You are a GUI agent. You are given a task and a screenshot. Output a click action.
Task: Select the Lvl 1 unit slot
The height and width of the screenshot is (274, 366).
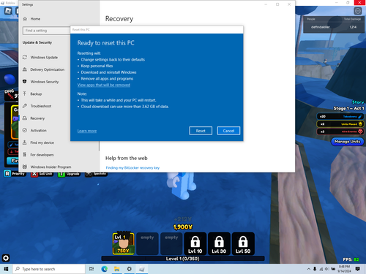124,243
